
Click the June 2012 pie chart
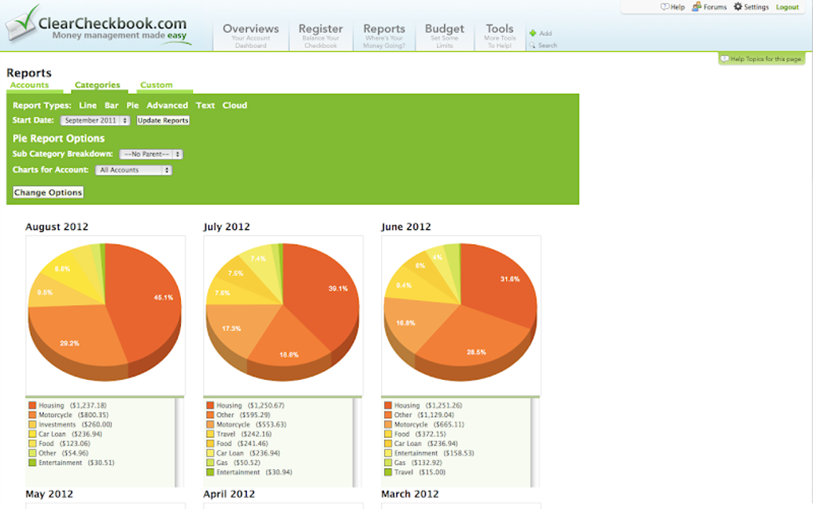tap(461, 311)
